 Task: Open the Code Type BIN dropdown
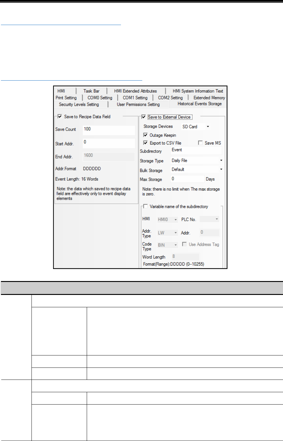[167, 245]
